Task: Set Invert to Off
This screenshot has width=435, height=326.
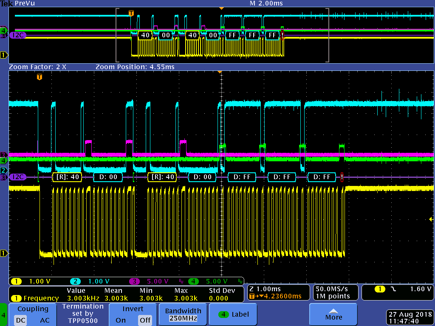Action: [x=145, y=320]
